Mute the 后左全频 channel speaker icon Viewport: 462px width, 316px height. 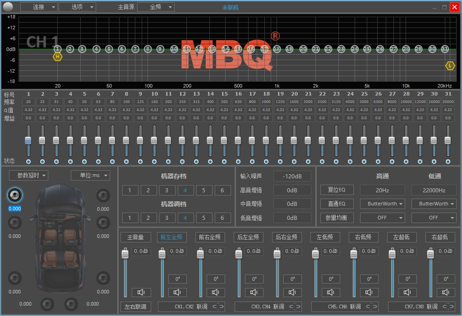(x=254, y=292)
